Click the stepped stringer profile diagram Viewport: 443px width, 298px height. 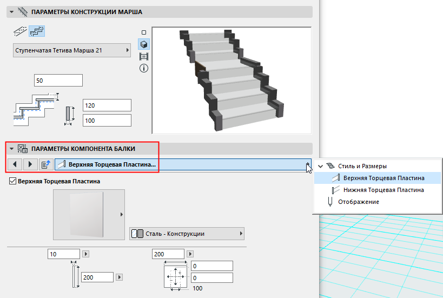tap(36, 110)
